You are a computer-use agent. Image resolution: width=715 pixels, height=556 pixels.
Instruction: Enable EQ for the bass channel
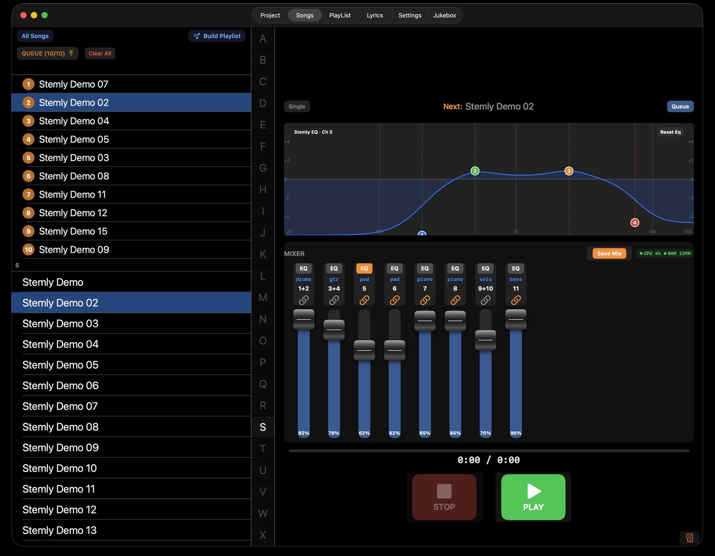point(516,268)
